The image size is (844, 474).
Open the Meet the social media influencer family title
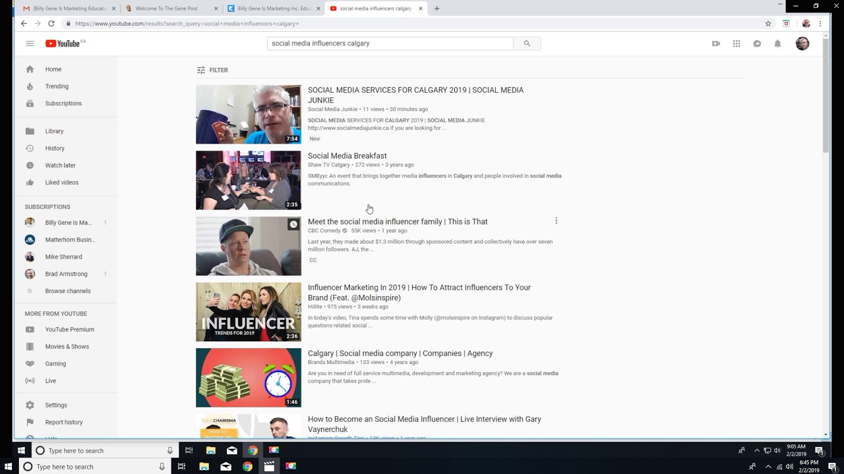tap(398, 222)
